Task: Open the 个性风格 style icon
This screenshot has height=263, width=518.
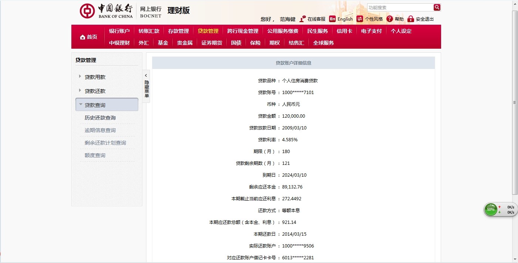Action: (360, 19)
